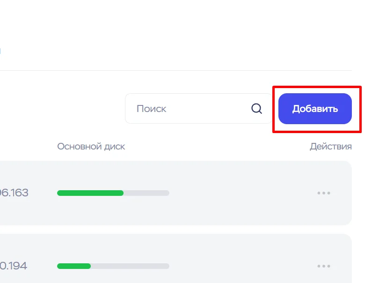Click green filled part of 0.194 disk bar
The height and width of the screenshot is (283, 379).
tap(73, 266)
